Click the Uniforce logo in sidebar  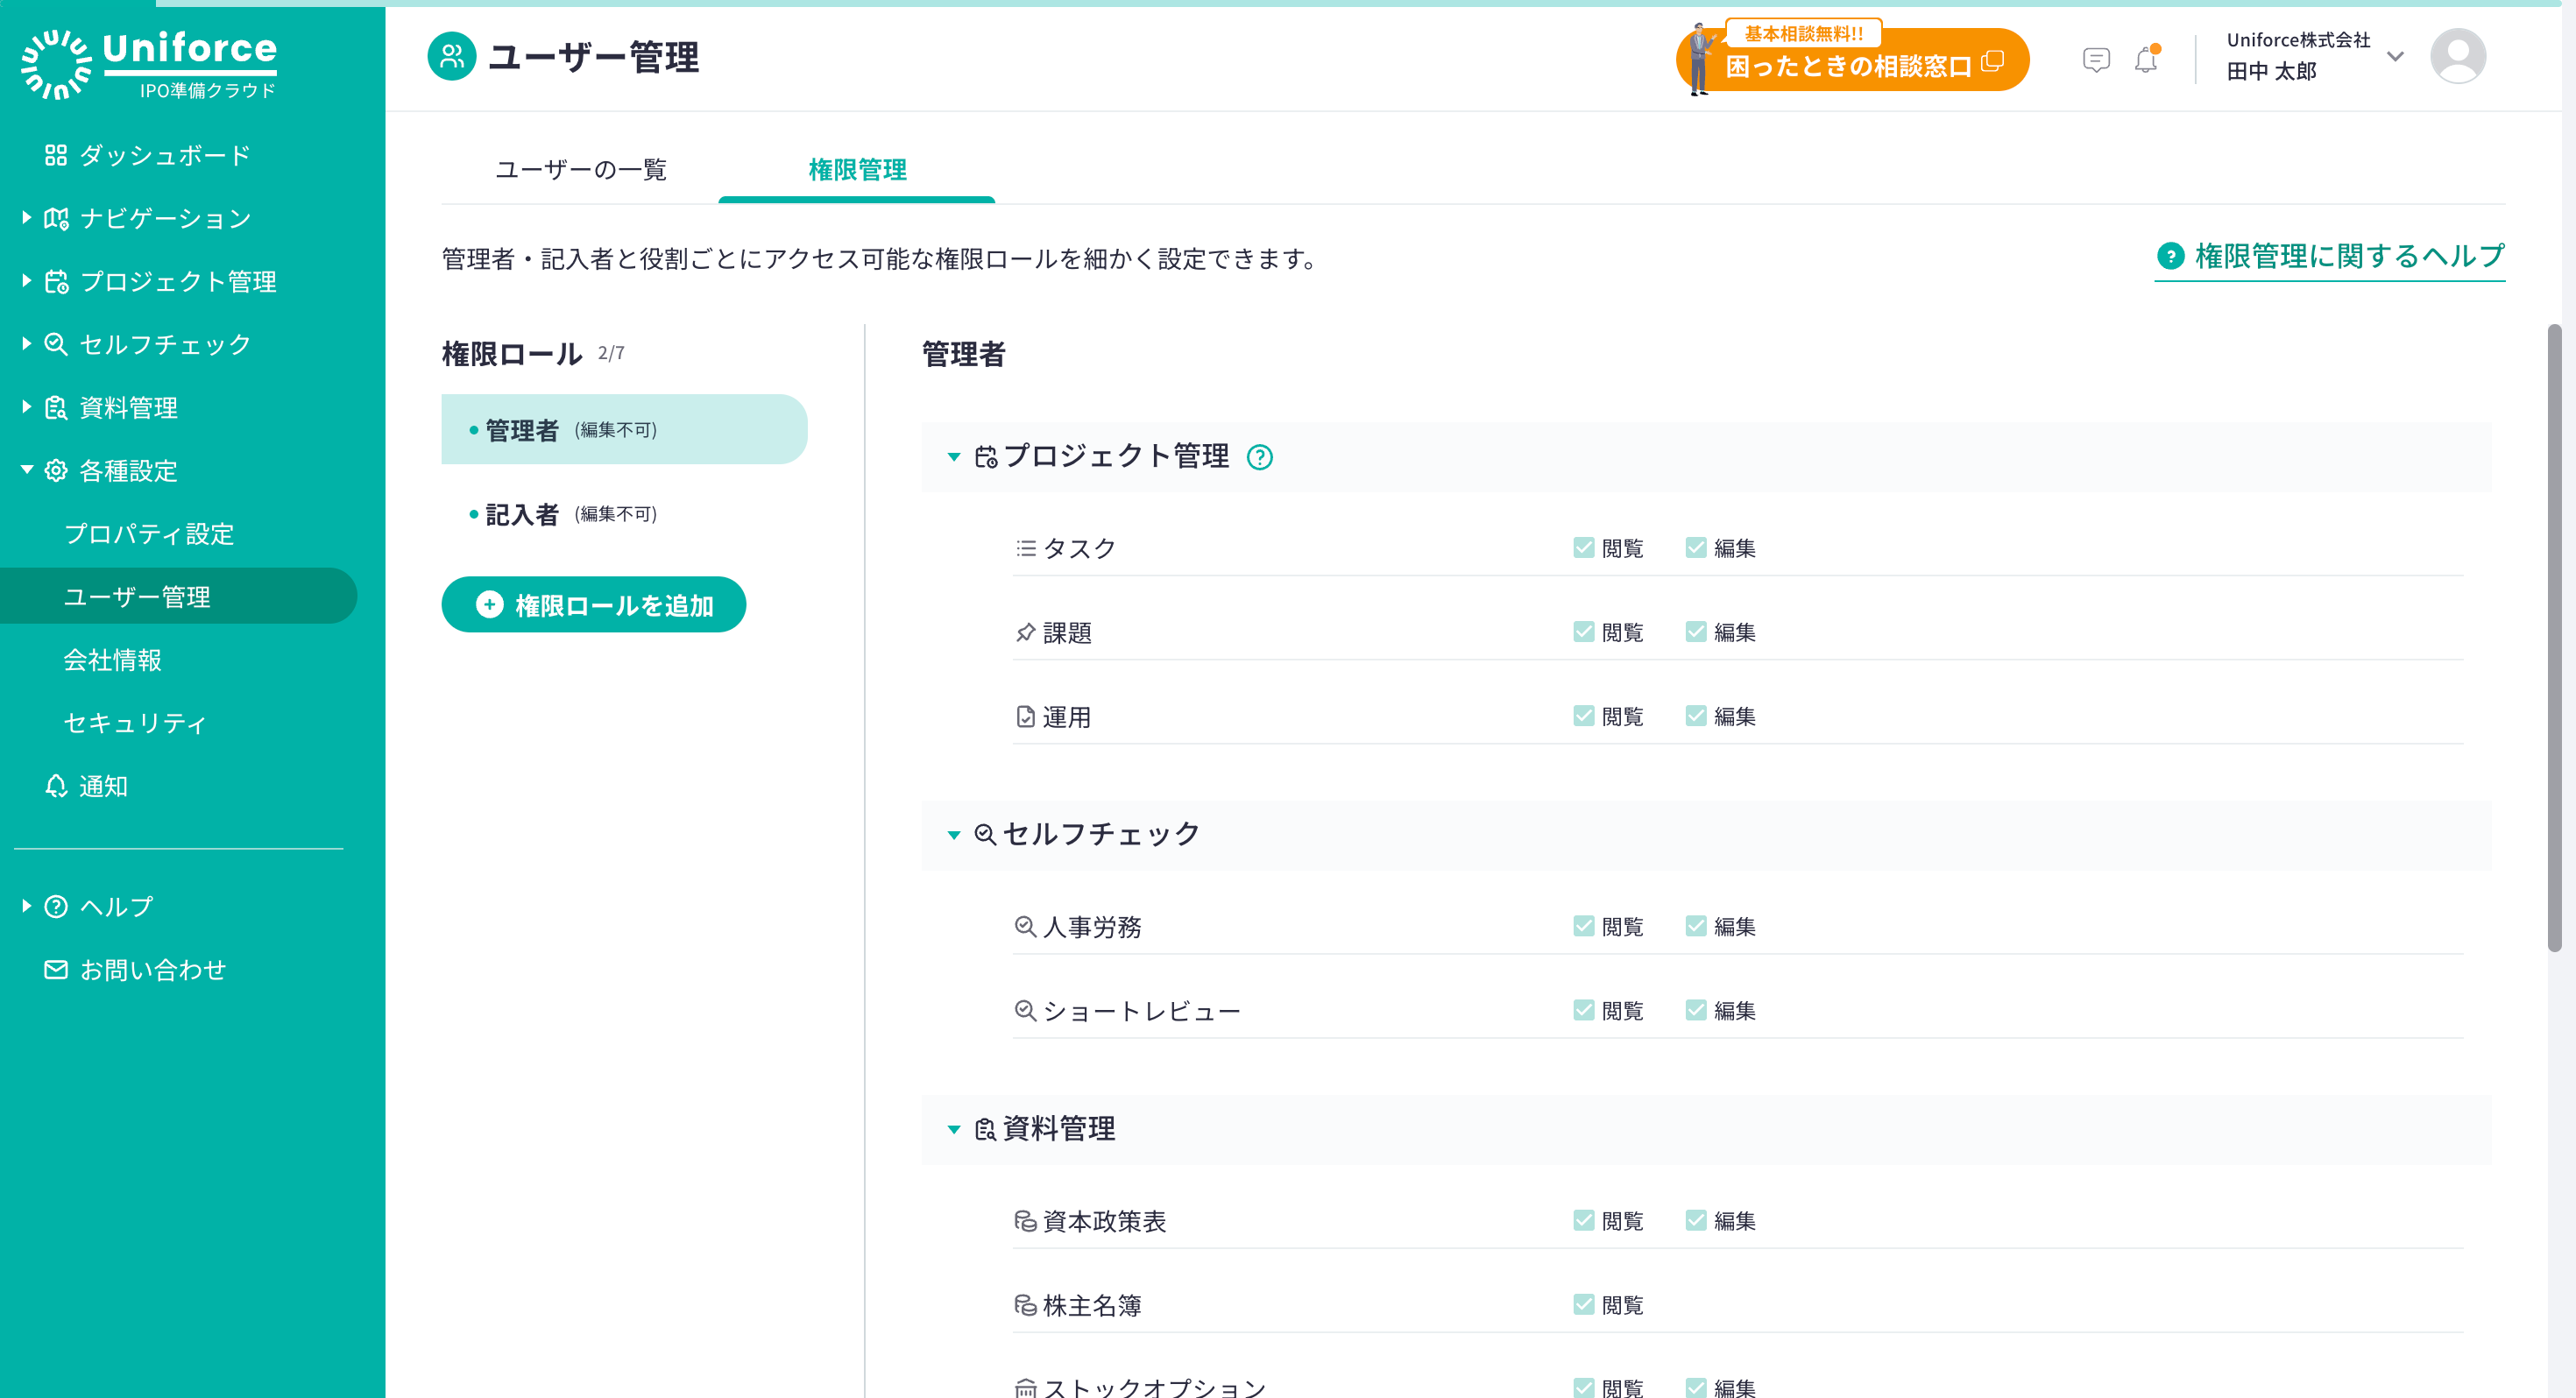[x=150, y=63]
